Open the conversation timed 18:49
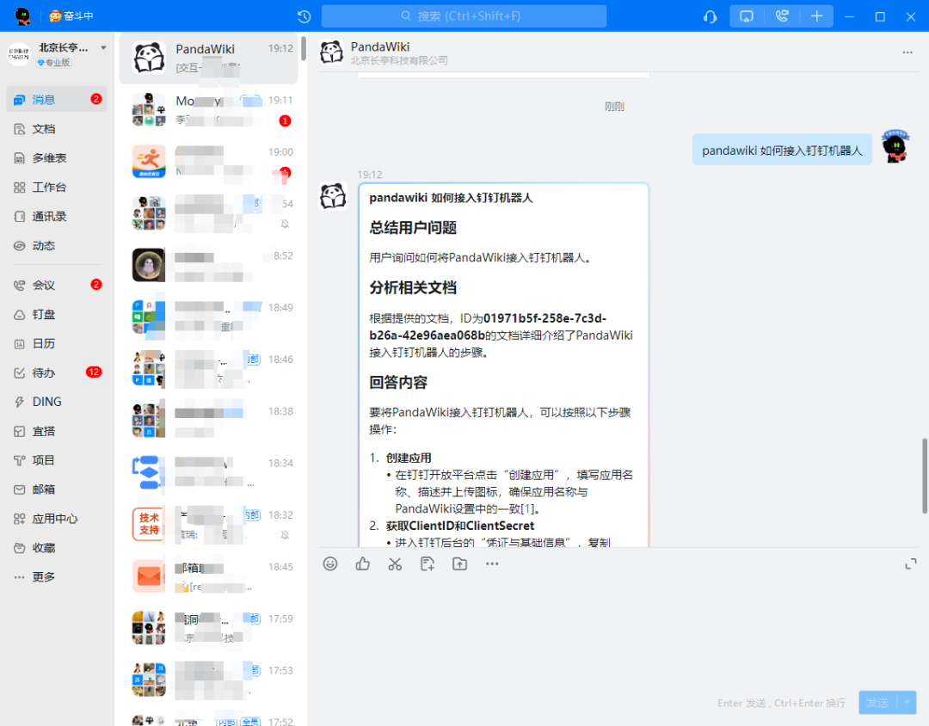 [x=208, y=317]
